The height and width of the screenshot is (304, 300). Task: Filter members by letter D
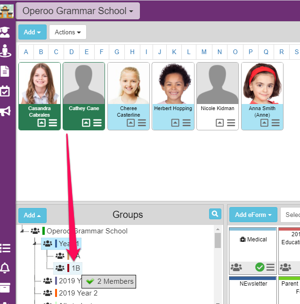coord(72,52)
